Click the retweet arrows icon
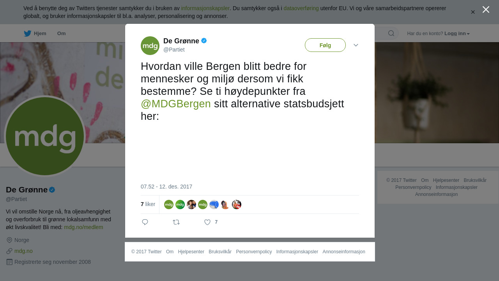Viewport: 499px width, 281px height. pos(176,222)
